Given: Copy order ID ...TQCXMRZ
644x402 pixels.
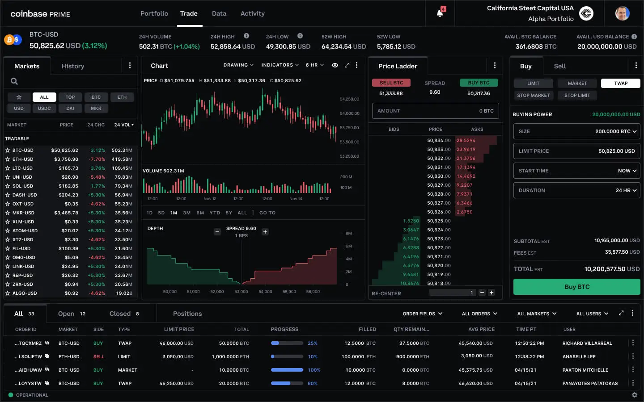Looking at the screenshot, I should [x=47, y=343].
